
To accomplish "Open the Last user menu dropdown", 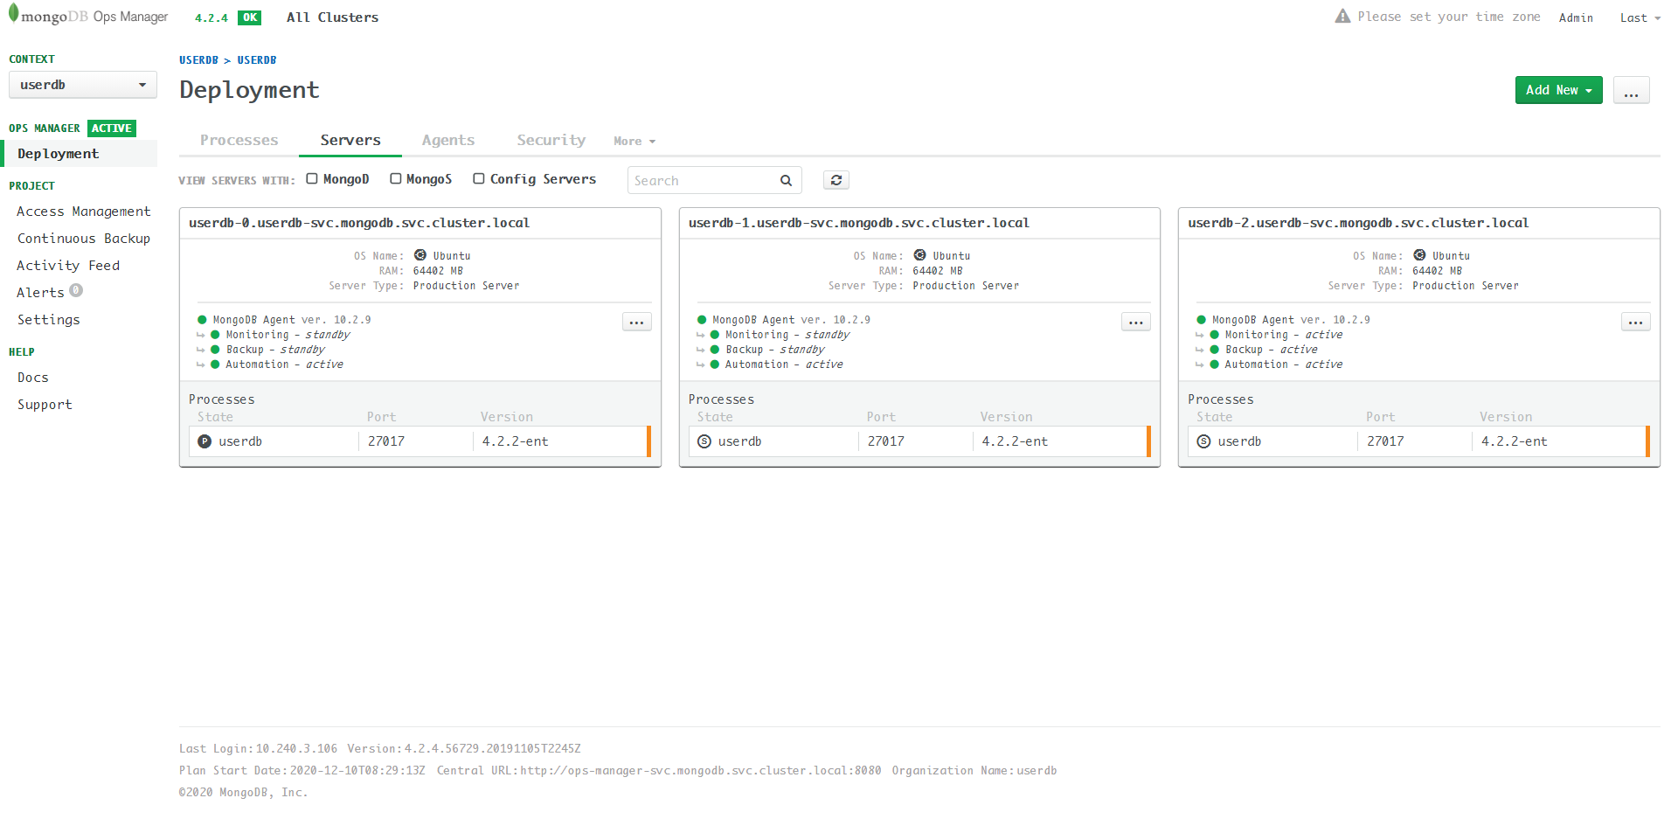I will pyautogui.click(x=1640, y=17).
